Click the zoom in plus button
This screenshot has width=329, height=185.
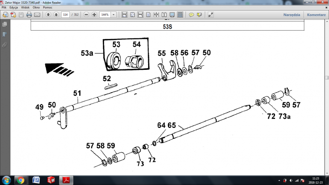click(x=94, y=15)
